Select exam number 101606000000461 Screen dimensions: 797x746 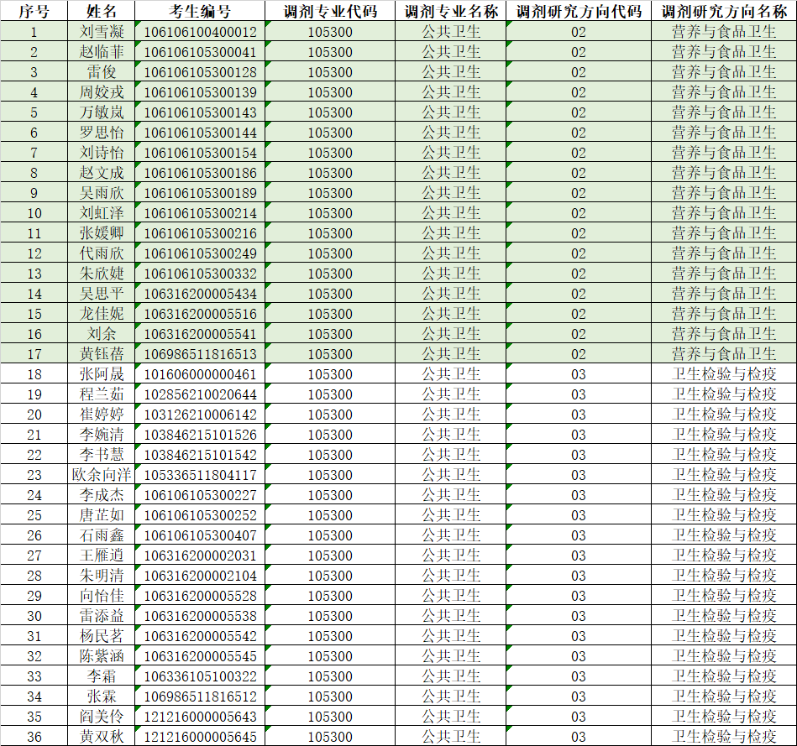[x=200, y=374]
